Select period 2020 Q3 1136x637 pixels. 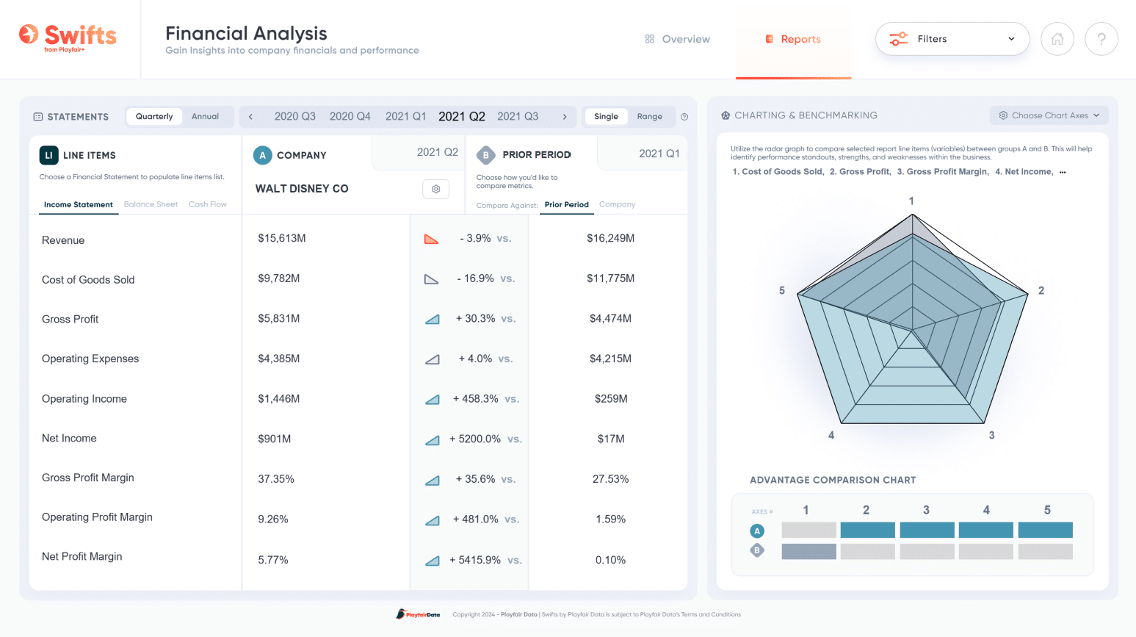[294, 116]
